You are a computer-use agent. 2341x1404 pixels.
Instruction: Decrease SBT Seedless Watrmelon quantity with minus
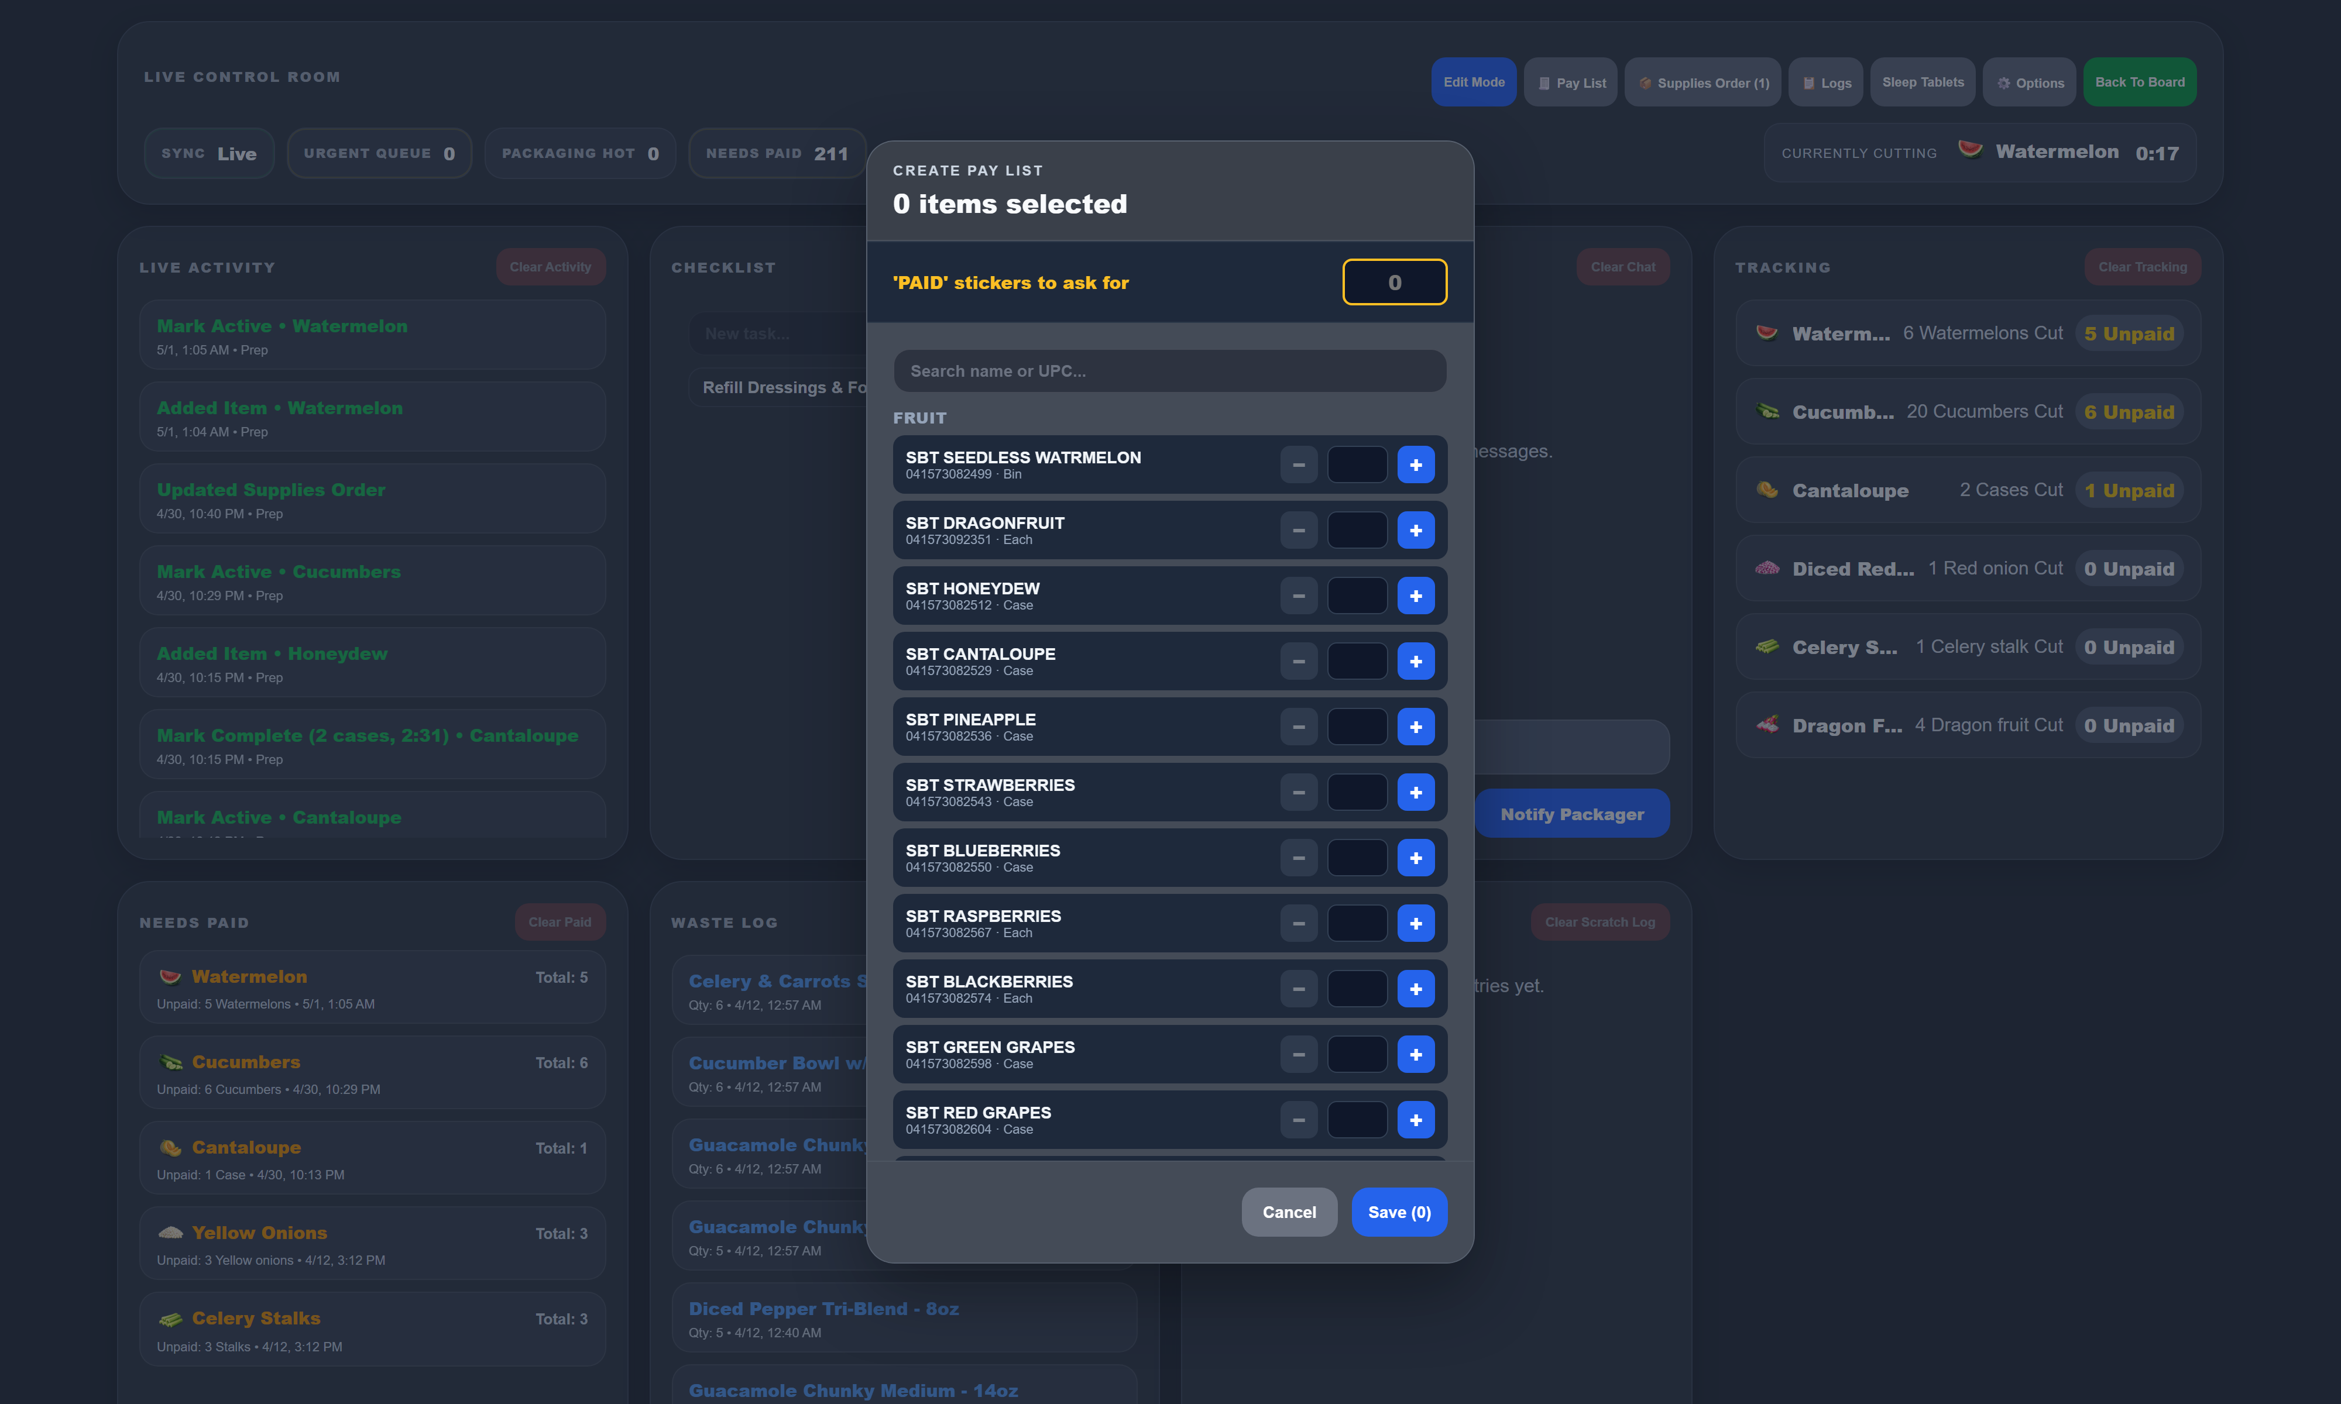tap(1298, 464)
